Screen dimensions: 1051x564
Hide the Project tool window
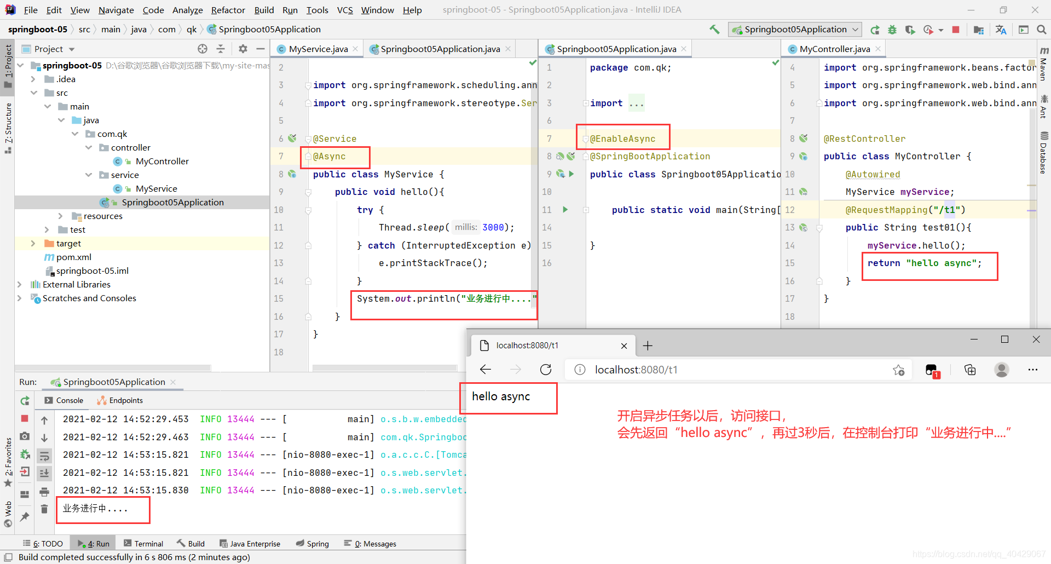click(261, 49)
